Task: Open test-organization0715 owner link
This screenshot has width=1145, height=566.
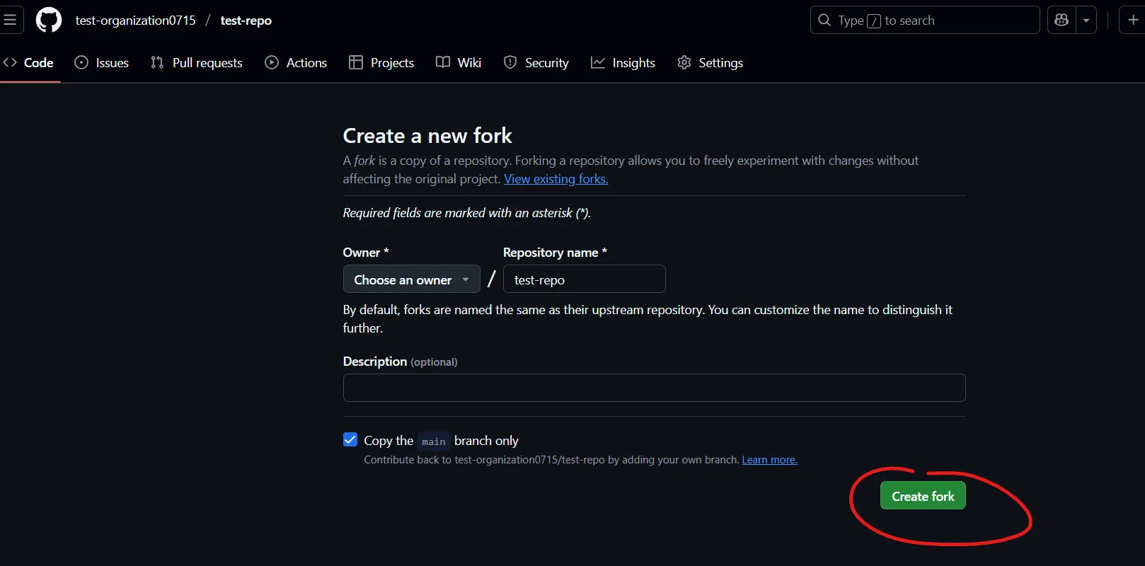Action: [135, 21]
